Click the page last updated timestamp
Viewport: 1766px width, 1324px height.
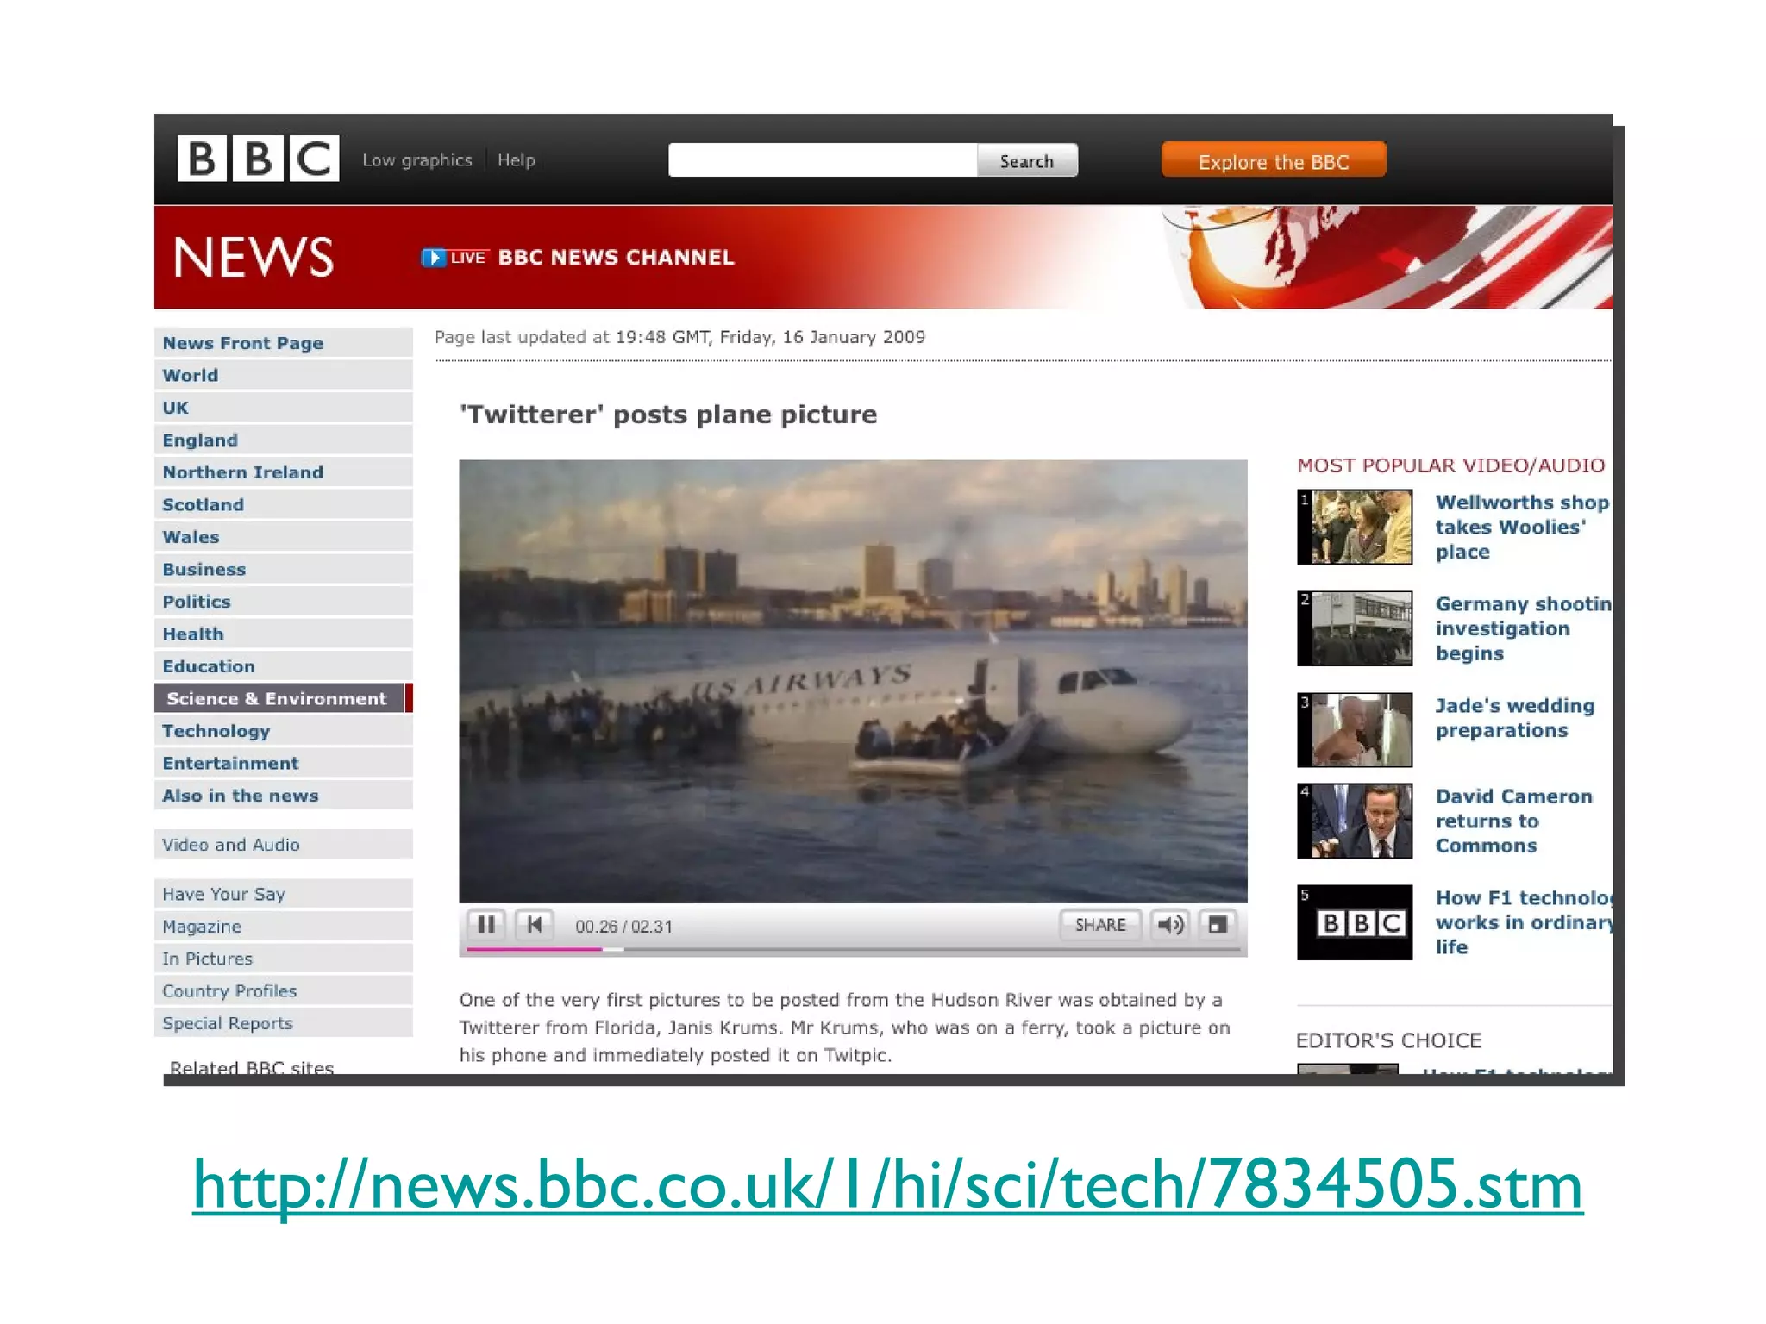click(679, 337)
